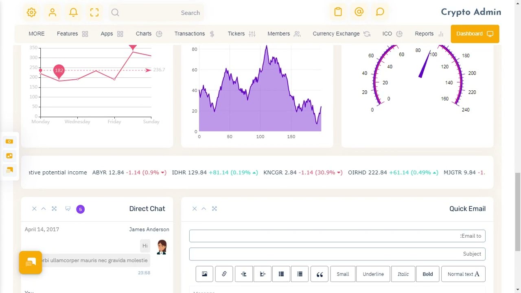Click the outdent button beside the list buttons

[263, 274]
